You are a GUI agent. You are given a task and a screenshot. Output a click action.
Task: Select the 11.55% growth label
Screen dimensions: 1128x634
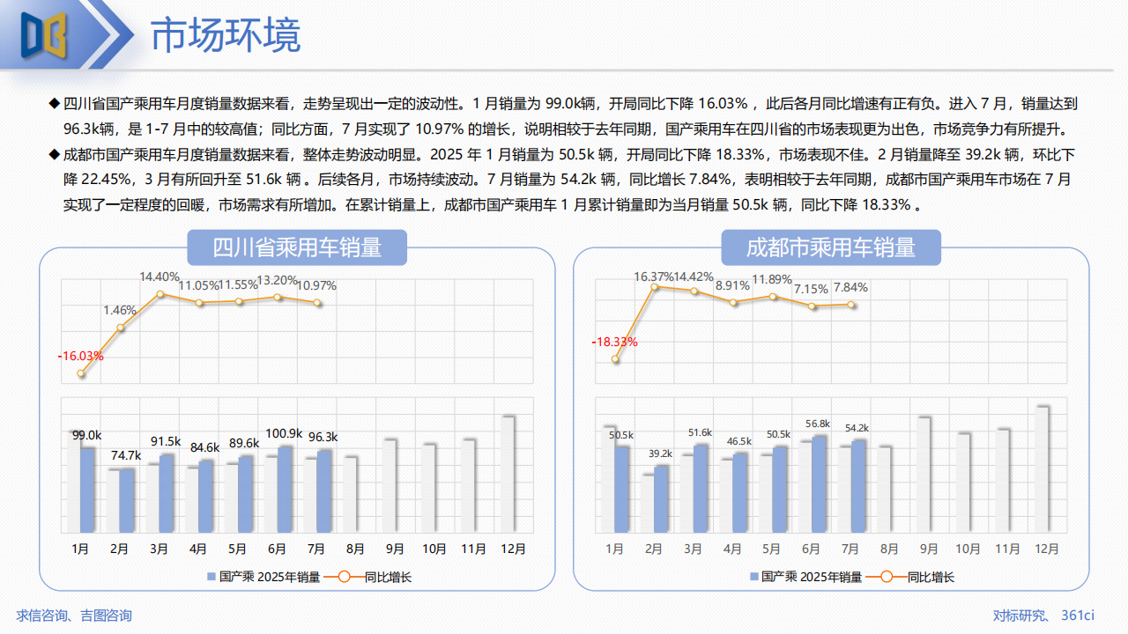(x=238, y=285)
